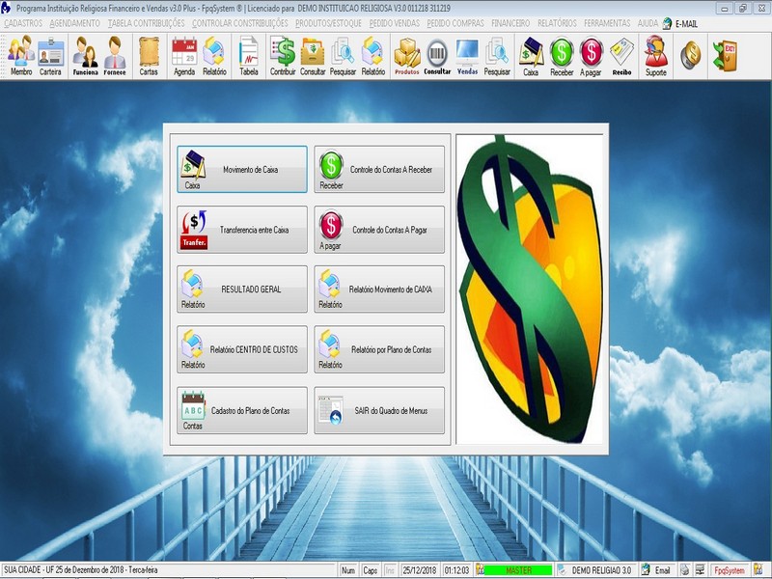
Task: Open the A pagar red dollar toolbar icon
Action: (591, 56)
